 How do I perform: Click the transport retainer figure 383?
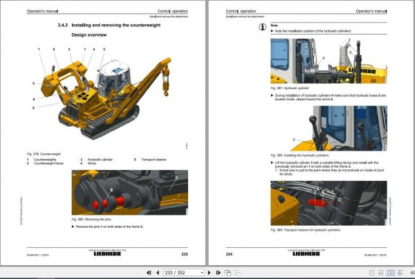[329, 203]
